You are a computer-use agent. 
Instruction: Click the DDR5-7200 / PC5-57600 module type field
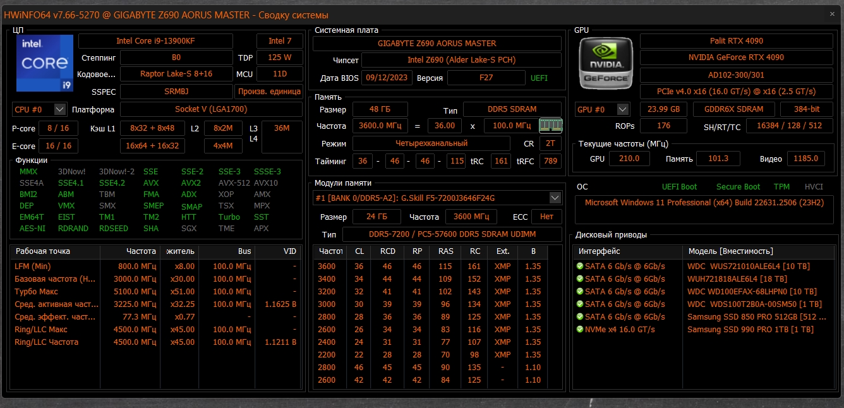pos(452,234)
